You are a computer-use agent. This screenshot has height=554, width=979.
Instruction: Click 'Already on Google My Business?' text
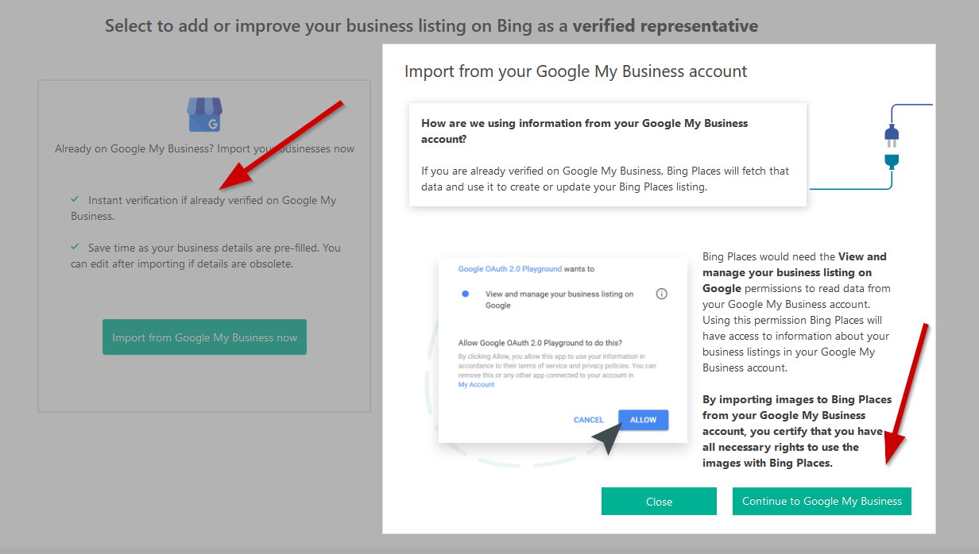(205, 148)
